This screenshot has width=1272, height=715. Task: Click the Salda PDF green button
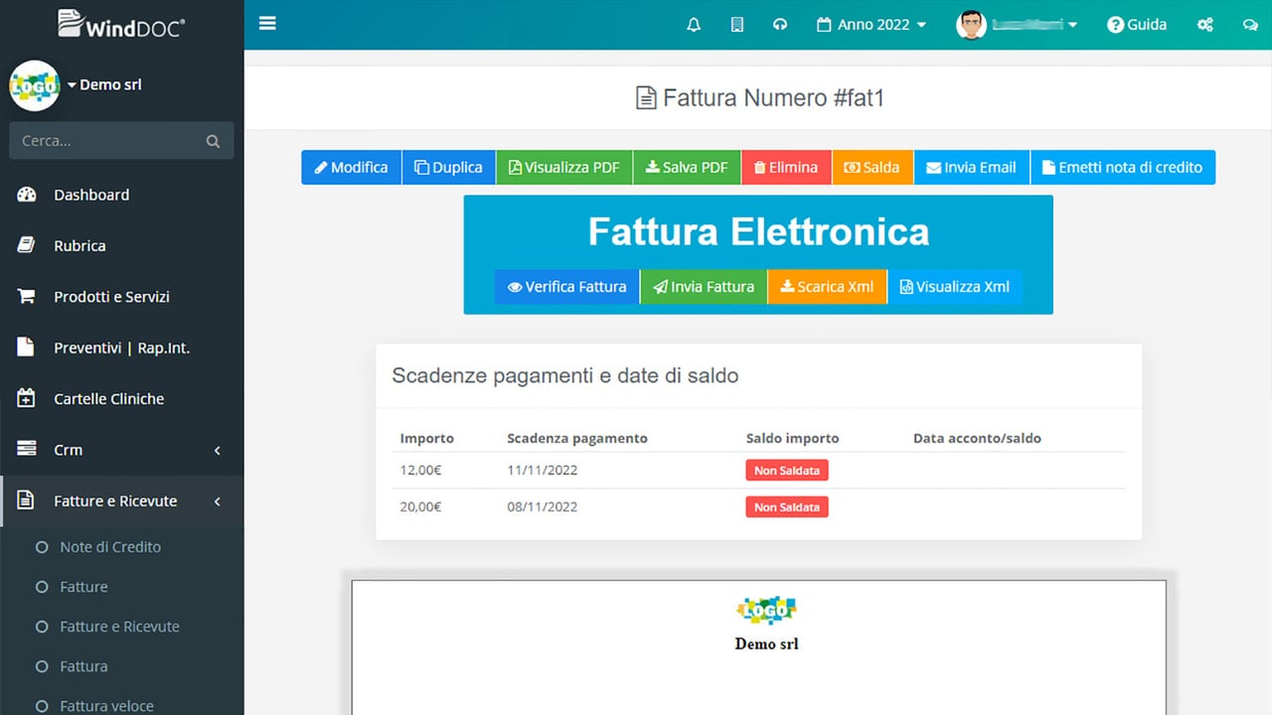(687, 167)
